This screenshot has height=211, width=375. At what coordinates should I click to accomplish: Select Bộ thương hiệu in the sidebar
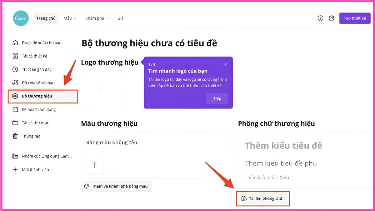43,96
